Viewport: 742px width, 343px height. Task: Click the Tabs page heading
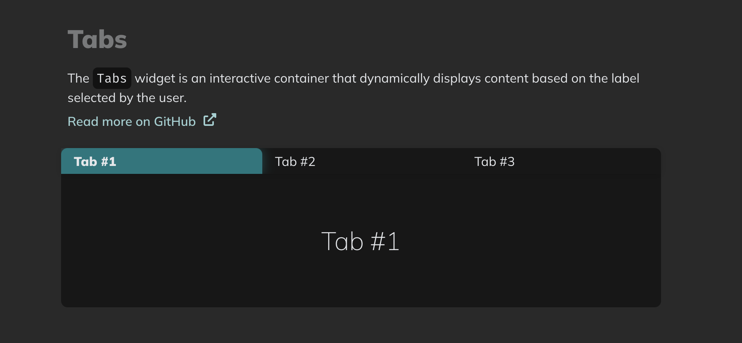click(x=97, y=39)
